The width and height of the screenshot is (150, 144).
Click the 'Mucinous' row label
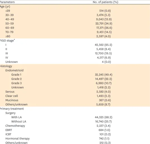click(12, 100)
